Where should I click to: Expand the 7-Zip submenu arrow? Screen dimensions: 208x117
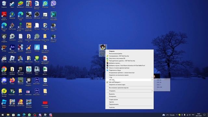pyautogui.click(x=152, y=77)
